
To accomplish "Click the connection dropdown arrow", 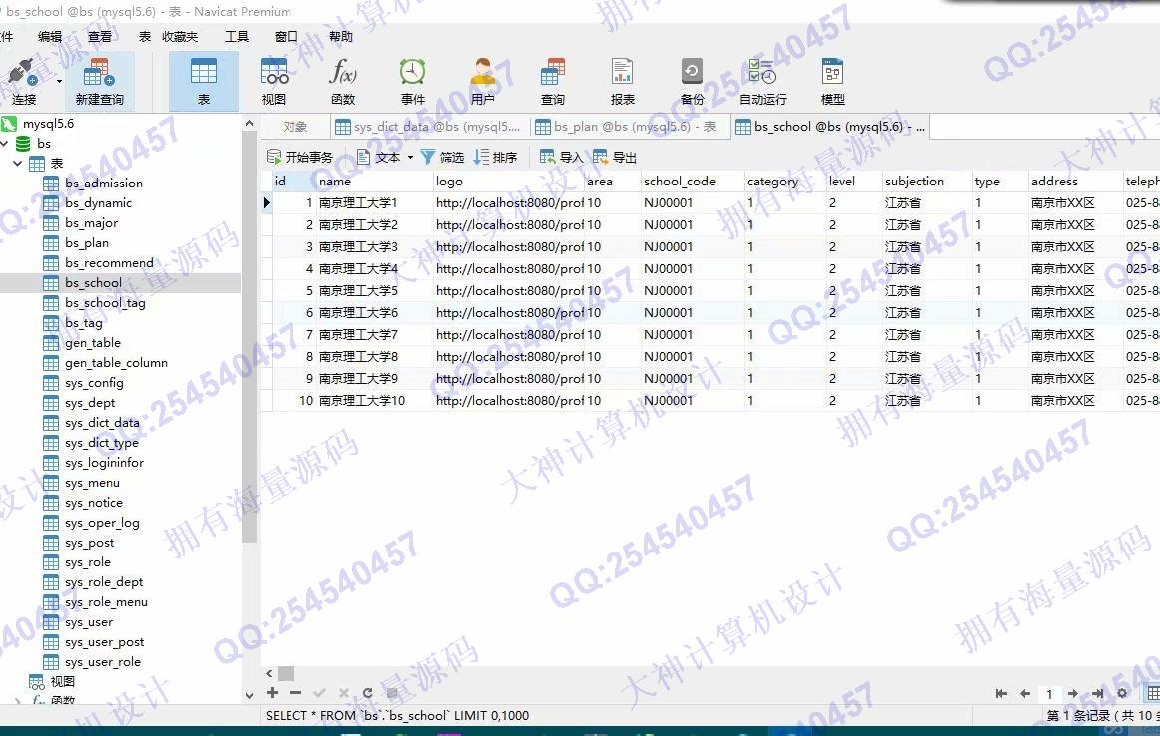I will tap(59, 81).
